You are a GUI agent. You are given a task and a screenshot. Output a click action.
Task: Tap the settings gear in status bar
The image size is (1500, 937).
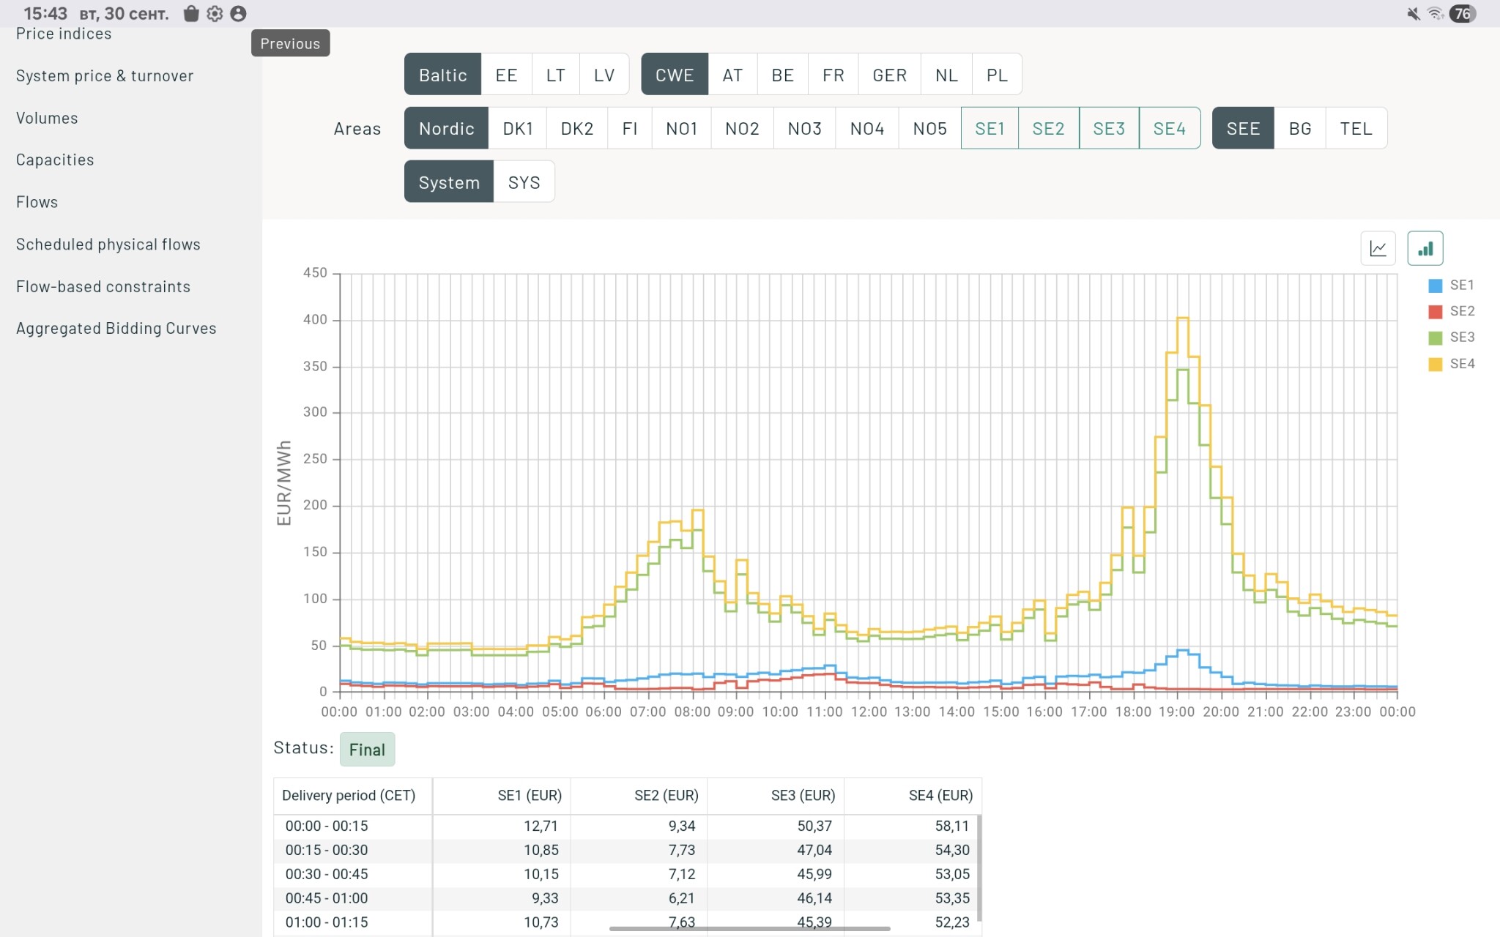(x=215, y=13)
